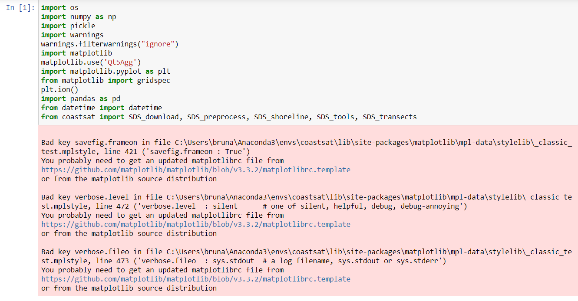Screen dimensions: 578x301
Task: Click the plt.ion() line
Action: (x=60, y=90)
